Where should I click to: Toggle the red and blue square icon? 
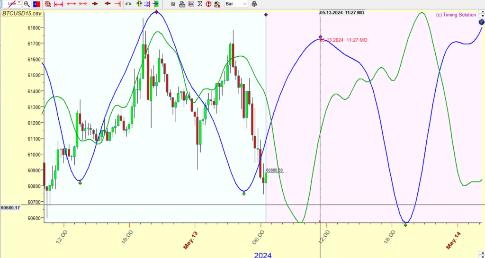click(36, 4)
